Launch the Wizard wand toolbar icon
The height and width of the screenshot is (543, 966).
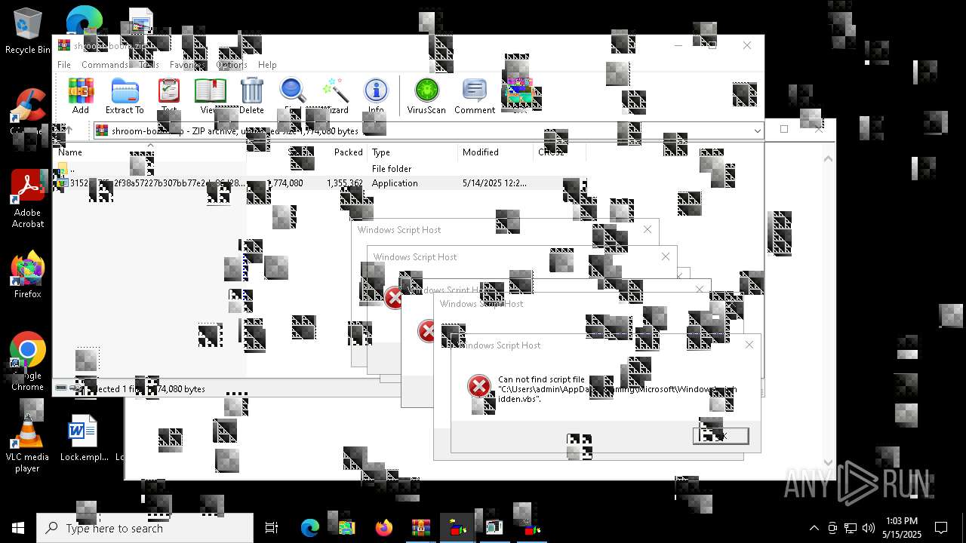(334, 96)
